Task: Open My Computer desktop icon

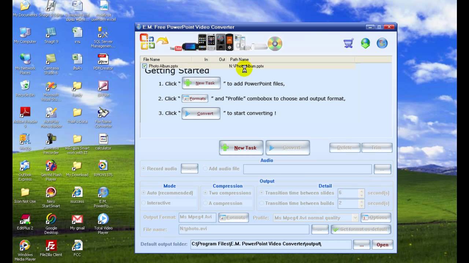Action: [25, 35]
